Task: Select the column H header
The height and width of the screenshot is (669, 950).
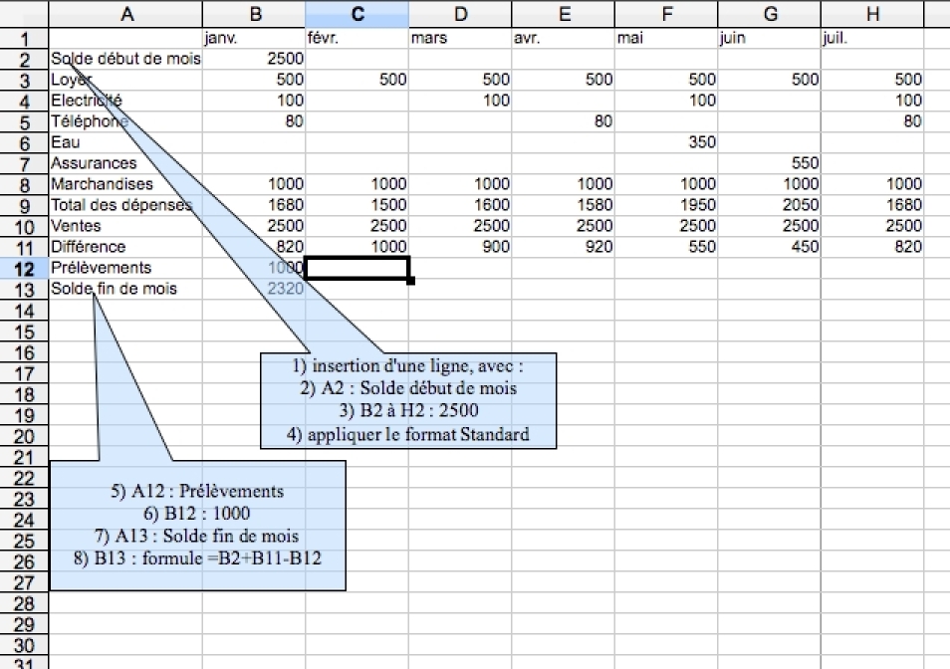Action: point(872,14)
